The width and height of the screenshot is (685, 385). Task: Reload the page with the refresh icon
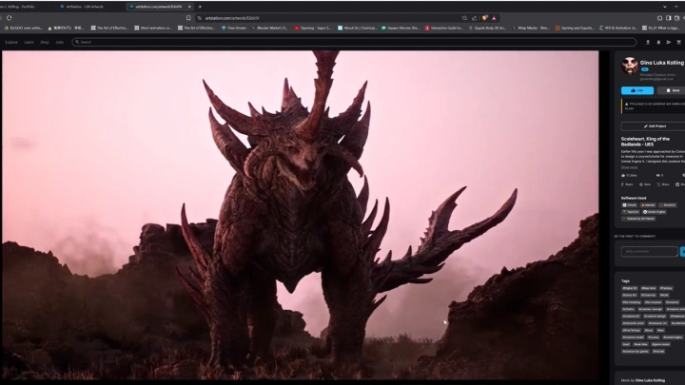[10, 18]
